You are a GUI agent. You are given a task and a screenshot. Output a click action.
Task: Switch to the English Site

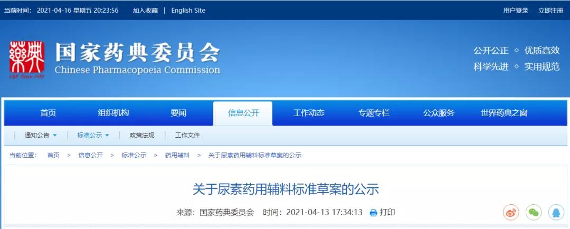[x=188, y=11]
